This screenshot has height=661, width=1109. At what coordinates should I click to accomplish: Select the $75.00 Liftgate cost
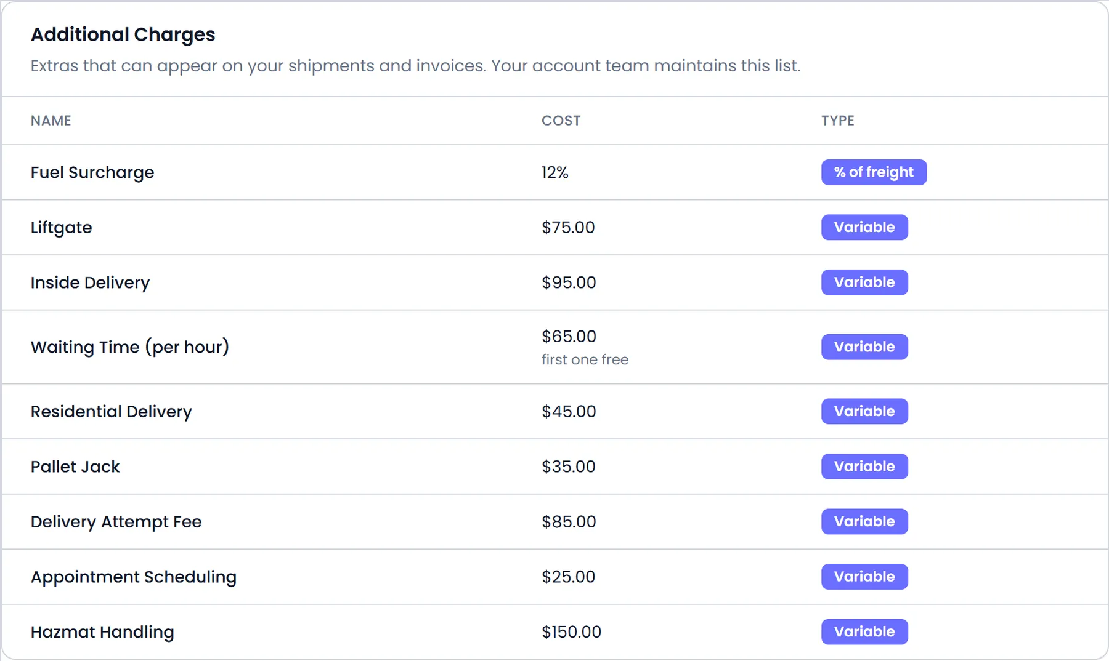[568, 227]
